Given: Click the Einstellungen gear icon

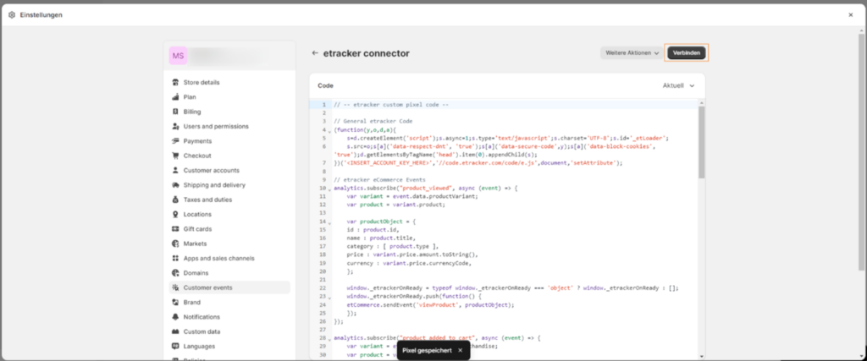Looking at the screenshot, I should [12, 15].
